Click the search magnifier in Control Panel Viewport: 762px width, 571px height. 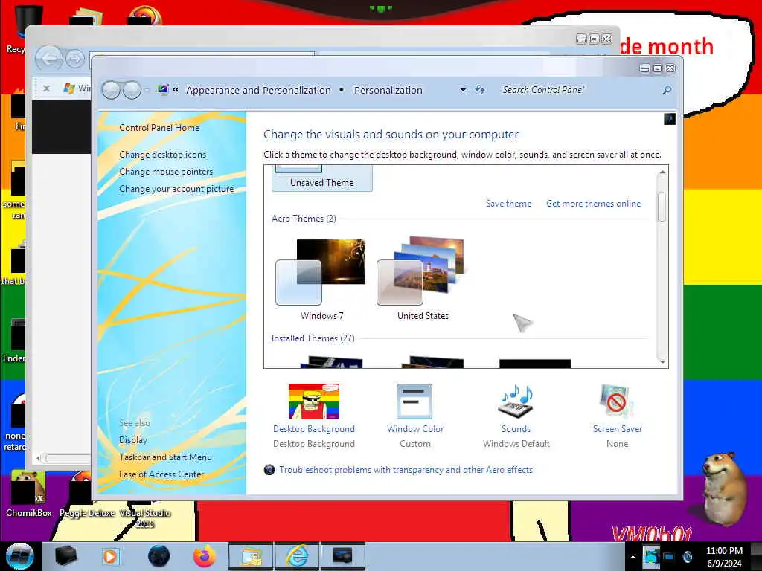tap(667, 90)
